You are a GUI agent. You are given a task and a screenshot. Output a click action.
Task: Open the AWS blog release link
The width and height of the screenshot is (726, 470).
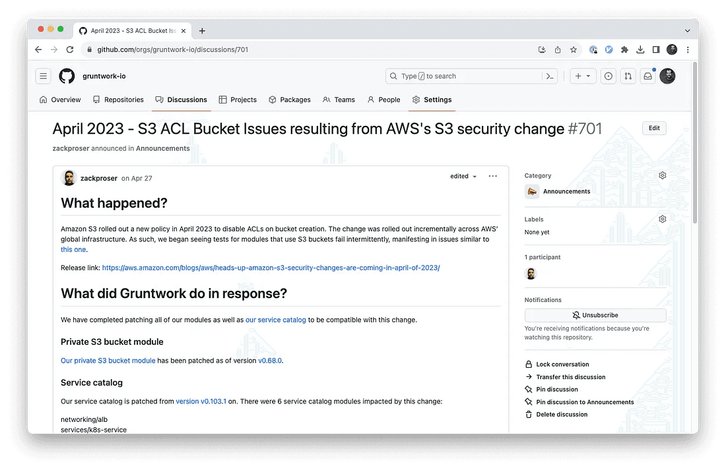click(271, 268)
